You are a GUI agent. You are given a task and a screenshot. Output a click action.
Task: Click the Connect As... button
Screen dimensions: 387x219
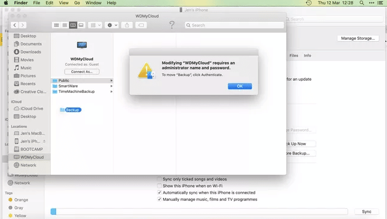click(82, 72)
